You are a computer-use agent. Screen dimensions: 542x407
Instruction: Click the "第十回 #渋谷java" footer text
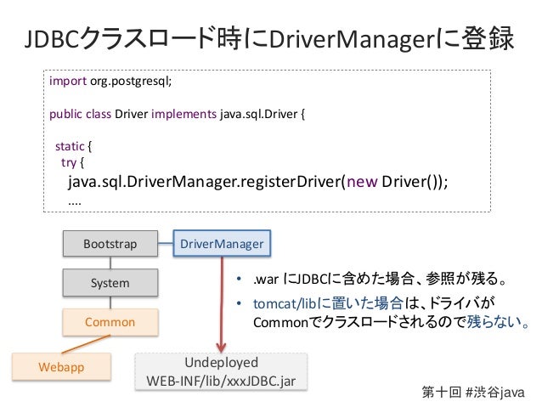coord(473,393)
